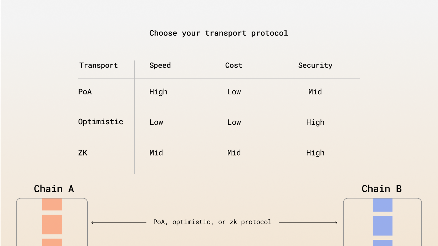This screenshot has height=246, width=438.
Task: Click the Security column header
Action: click(x=315, y=65)
